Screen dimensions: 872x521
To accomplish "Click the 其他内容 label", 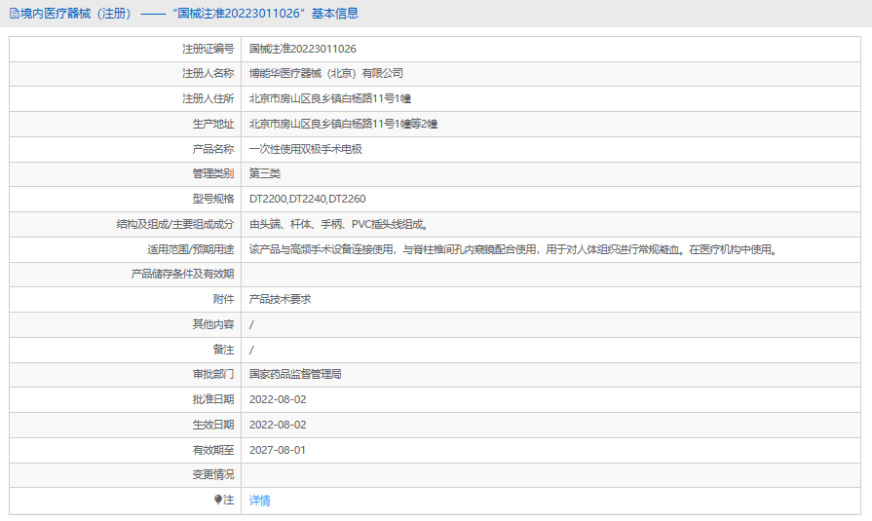I will (x=213, y=324).
